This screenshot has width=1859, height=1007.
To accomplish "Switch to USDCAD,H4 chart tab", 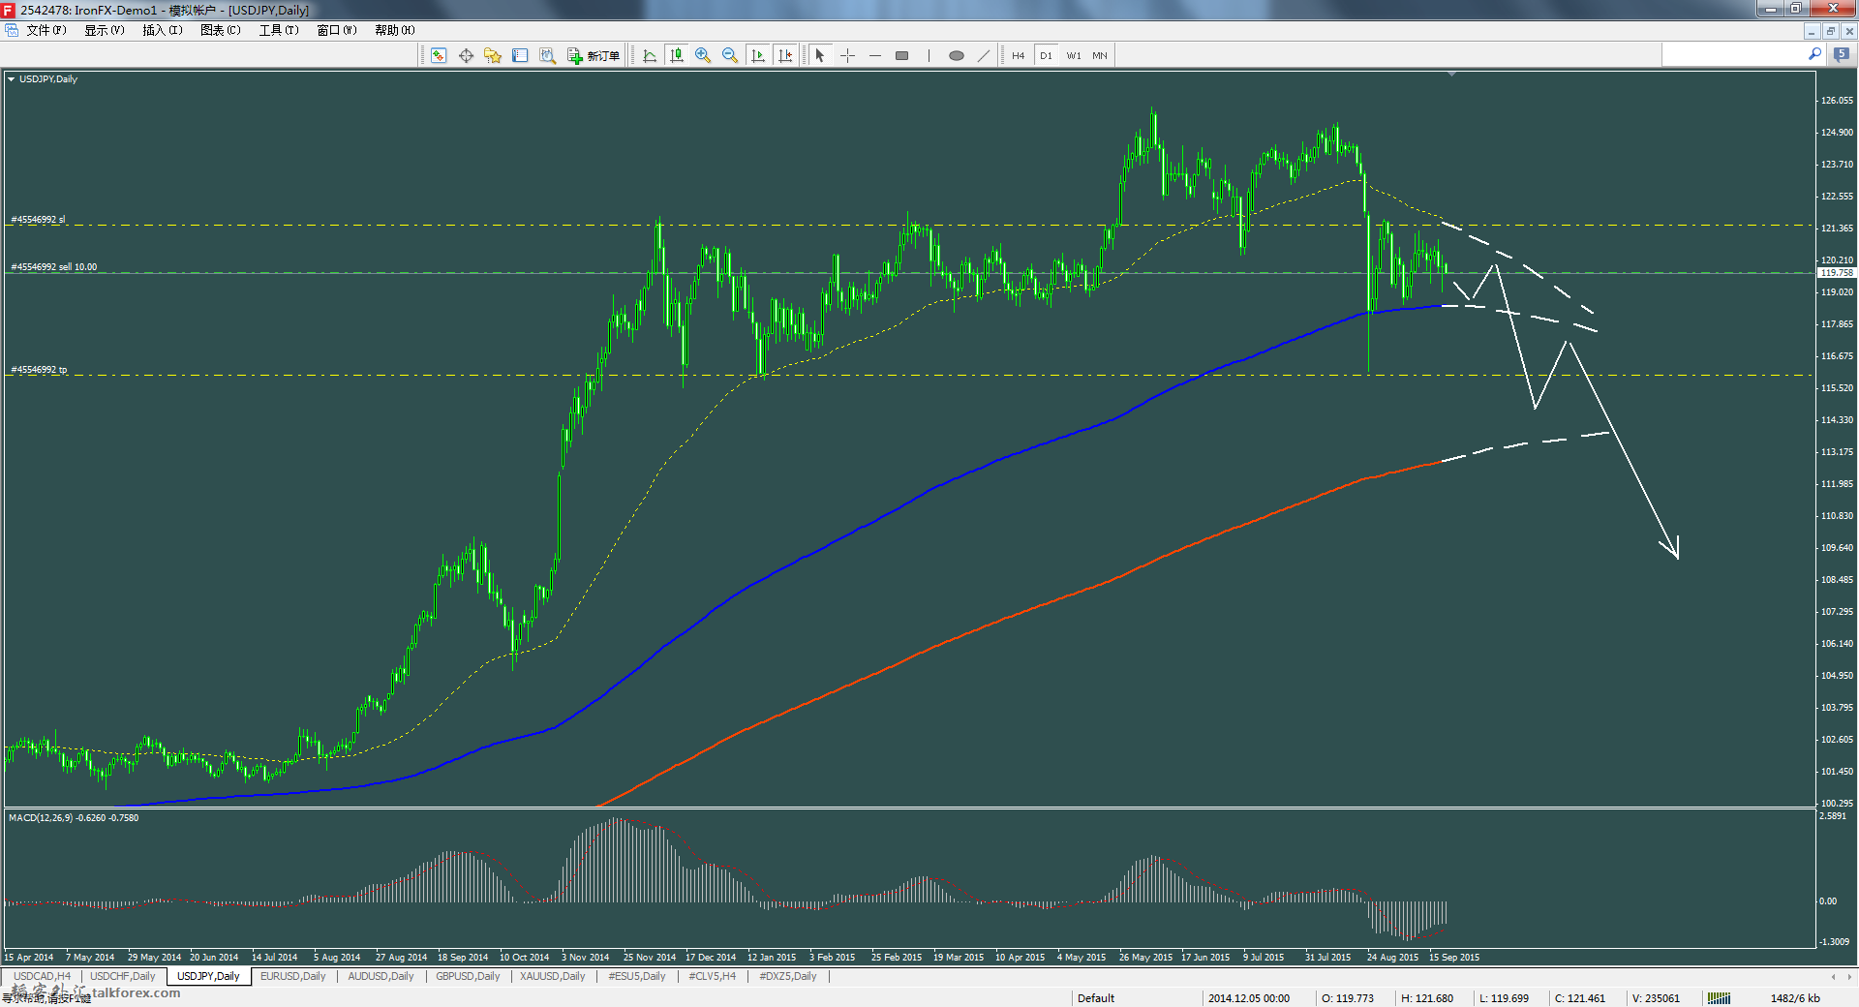I will [x=43, y=976].
